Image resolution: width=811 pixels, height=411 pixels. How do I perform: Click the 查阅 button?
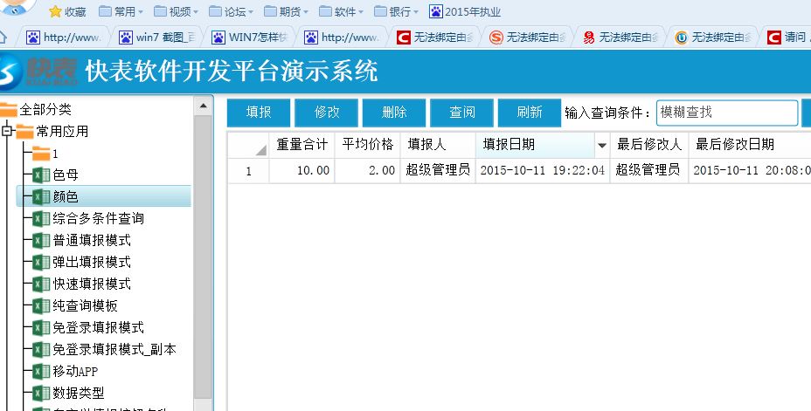[x=462, y=113]
